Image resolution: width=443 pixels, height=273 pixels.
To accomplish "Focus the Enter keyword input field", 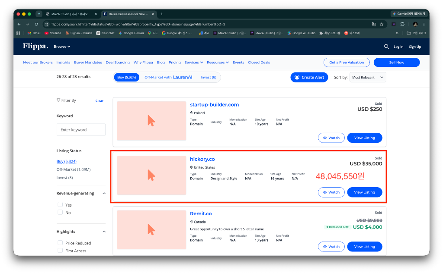I will click(x=81, y=129).
